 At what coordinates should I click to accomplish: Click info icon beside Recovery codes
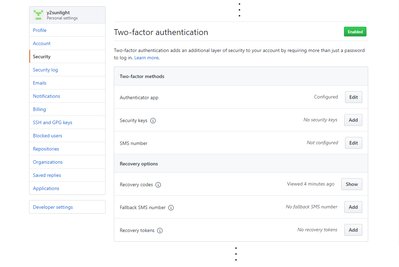click(x=158, y=185)
